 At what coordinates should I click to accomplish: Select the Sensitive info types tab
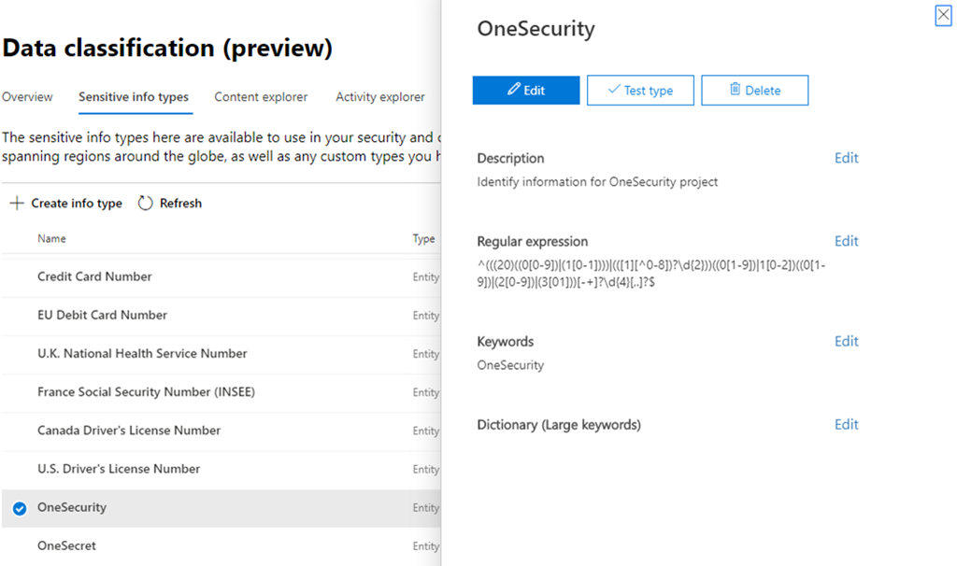[x=134, y=97]
